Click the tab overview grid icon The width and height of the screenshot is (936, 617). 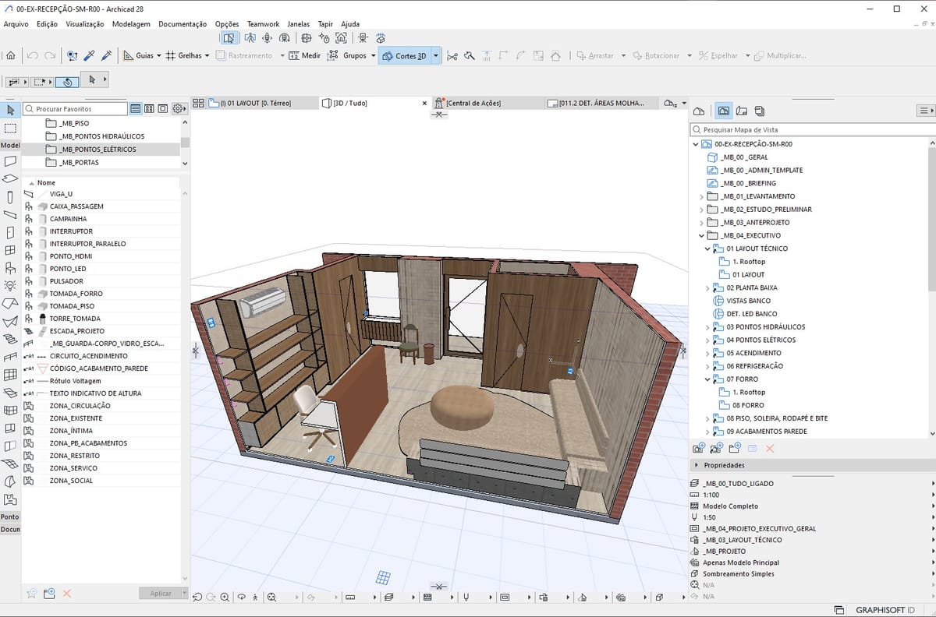198,103
